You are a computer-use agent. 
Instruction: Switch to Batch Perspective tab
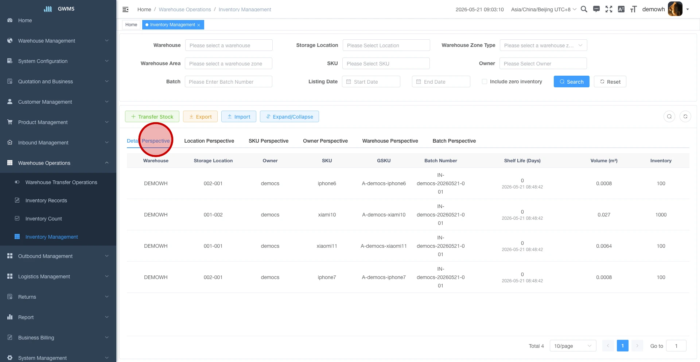[454, 141]
